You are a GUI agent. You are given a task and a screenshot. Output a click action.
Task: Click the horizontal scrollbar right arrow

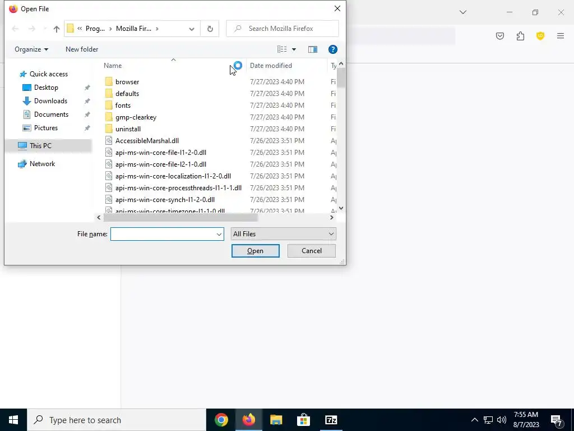point(331,217)
